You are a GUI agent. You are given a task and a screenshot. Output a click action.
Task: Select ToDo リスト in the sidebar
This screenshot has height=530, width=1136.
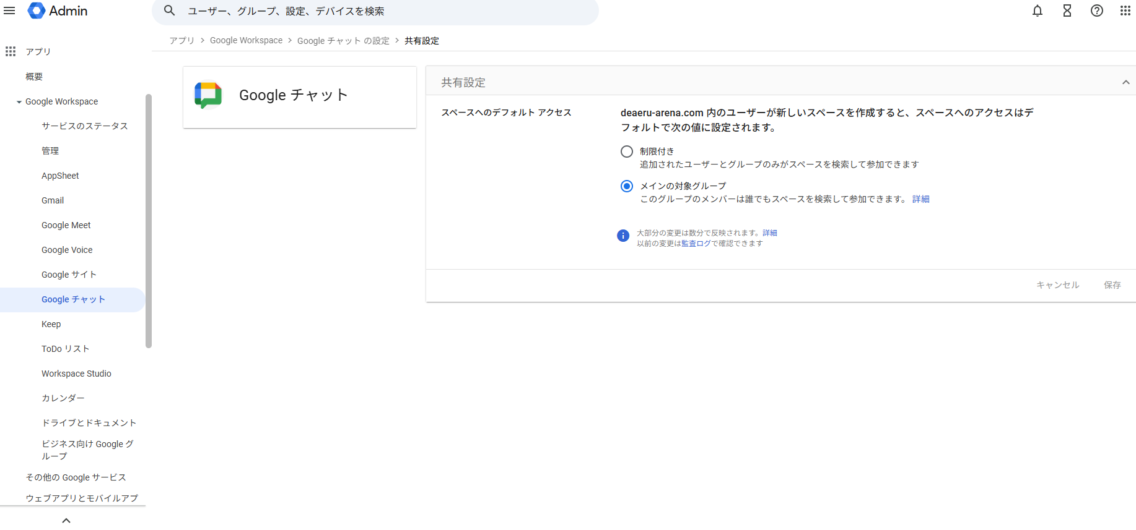coord(65,349)
